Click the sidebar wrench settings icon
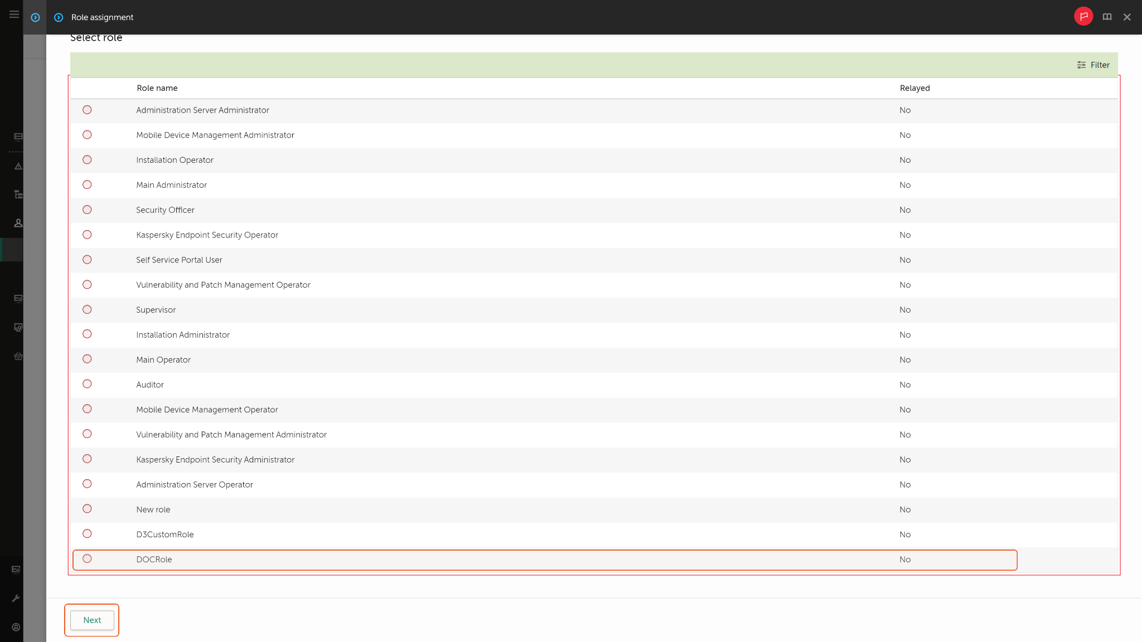This screenshot has width=1142, height=642. [x=16, y=598]
